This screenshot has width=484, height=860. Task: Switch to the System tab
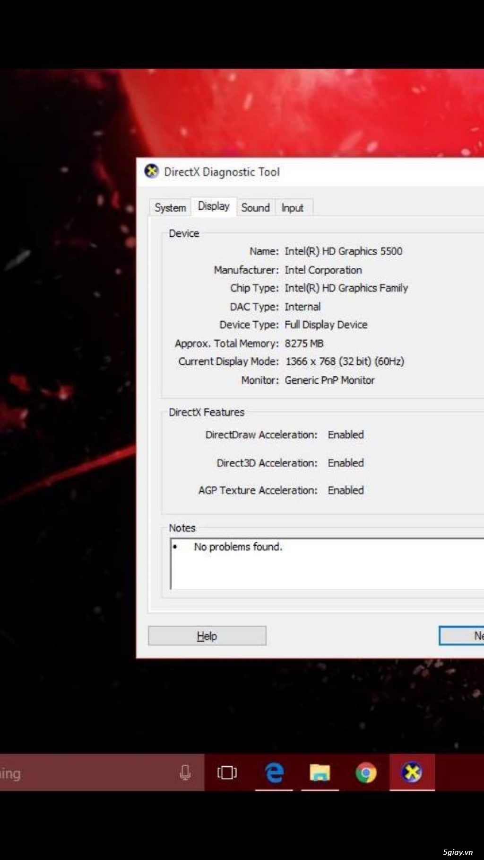click(x=170, y=208)
